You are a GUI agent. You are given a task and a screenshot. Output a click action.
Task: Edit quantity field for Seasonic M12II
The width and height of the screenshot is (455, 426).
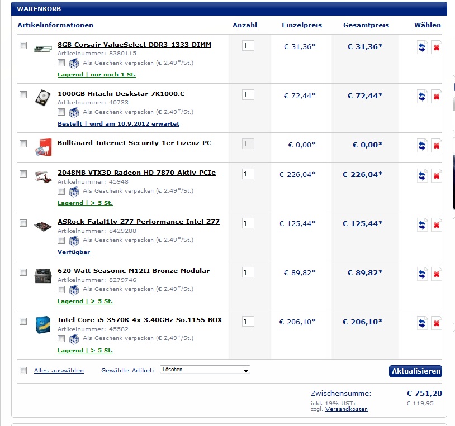(x=248, y=272)
